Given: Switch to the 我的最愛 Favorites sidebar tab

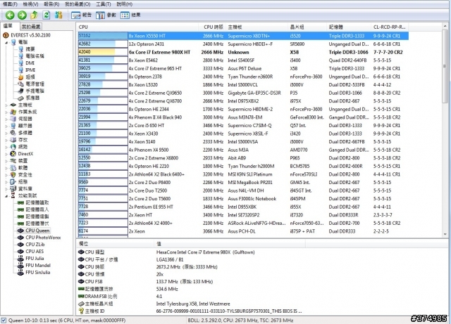Looking at the screenshot, I should click(x=31, y=27).
